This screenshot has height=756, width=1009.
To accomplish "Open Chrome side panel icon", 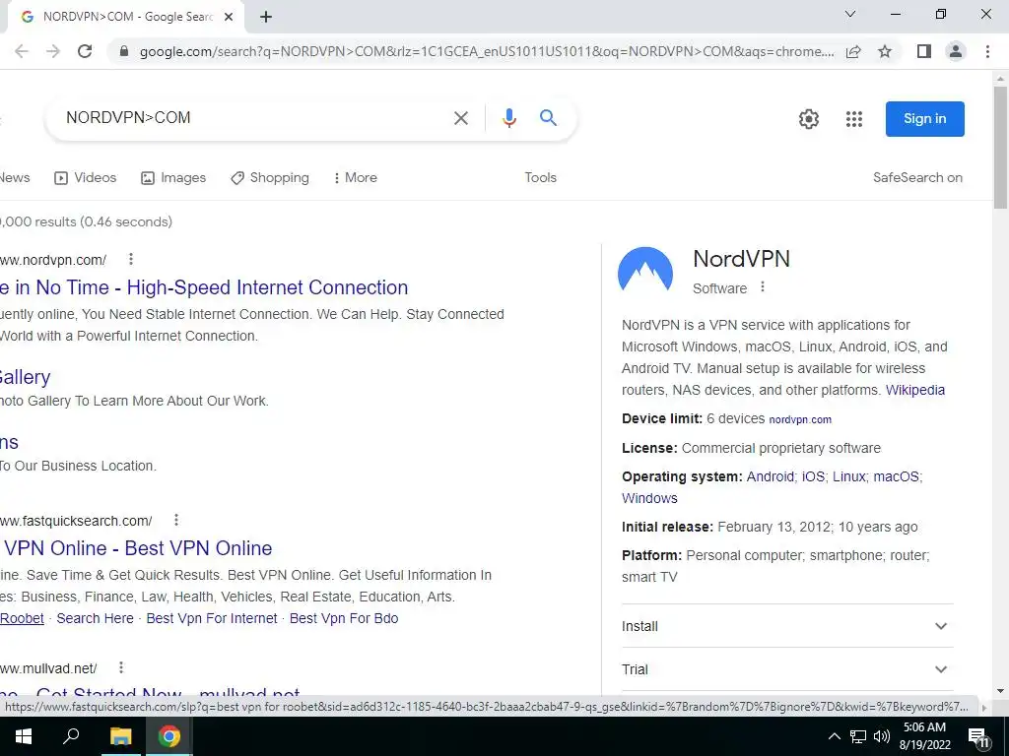I will [x=924, y=51].
